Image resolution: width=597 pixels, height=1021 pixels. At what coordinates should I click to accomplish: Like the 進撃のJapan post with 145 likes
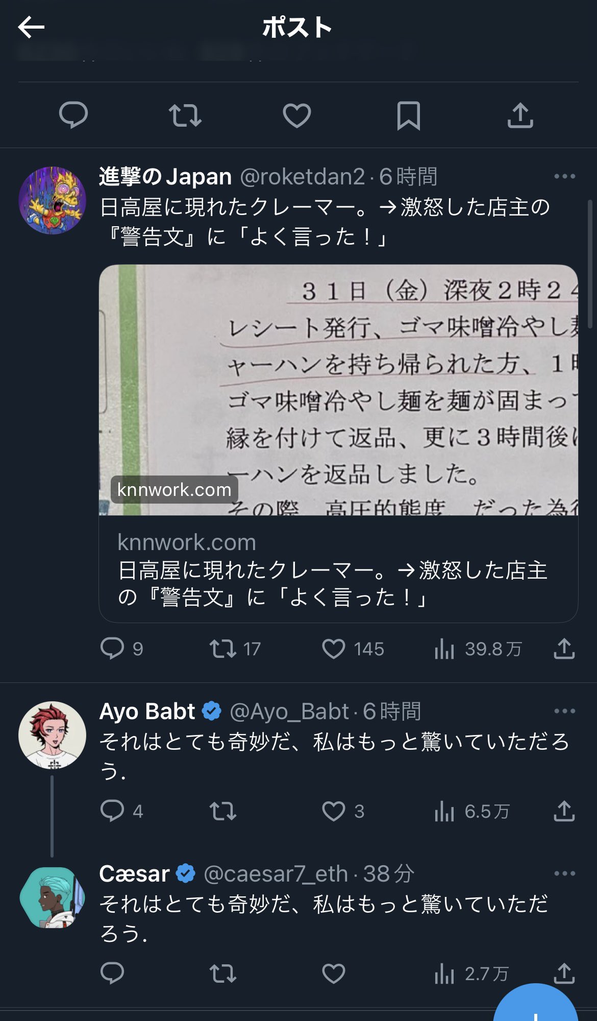tap(353, 649)
